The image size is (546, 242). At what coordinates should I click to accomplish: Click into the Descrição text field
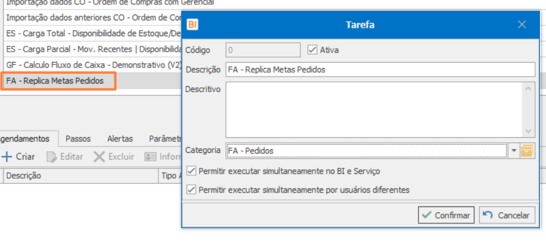click(380, 70)
